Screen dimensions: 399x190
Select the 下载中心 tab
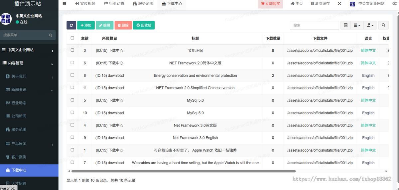tap(172, 4)
